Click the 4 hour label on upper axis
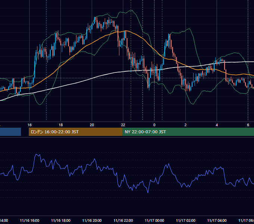 (217, 125)
